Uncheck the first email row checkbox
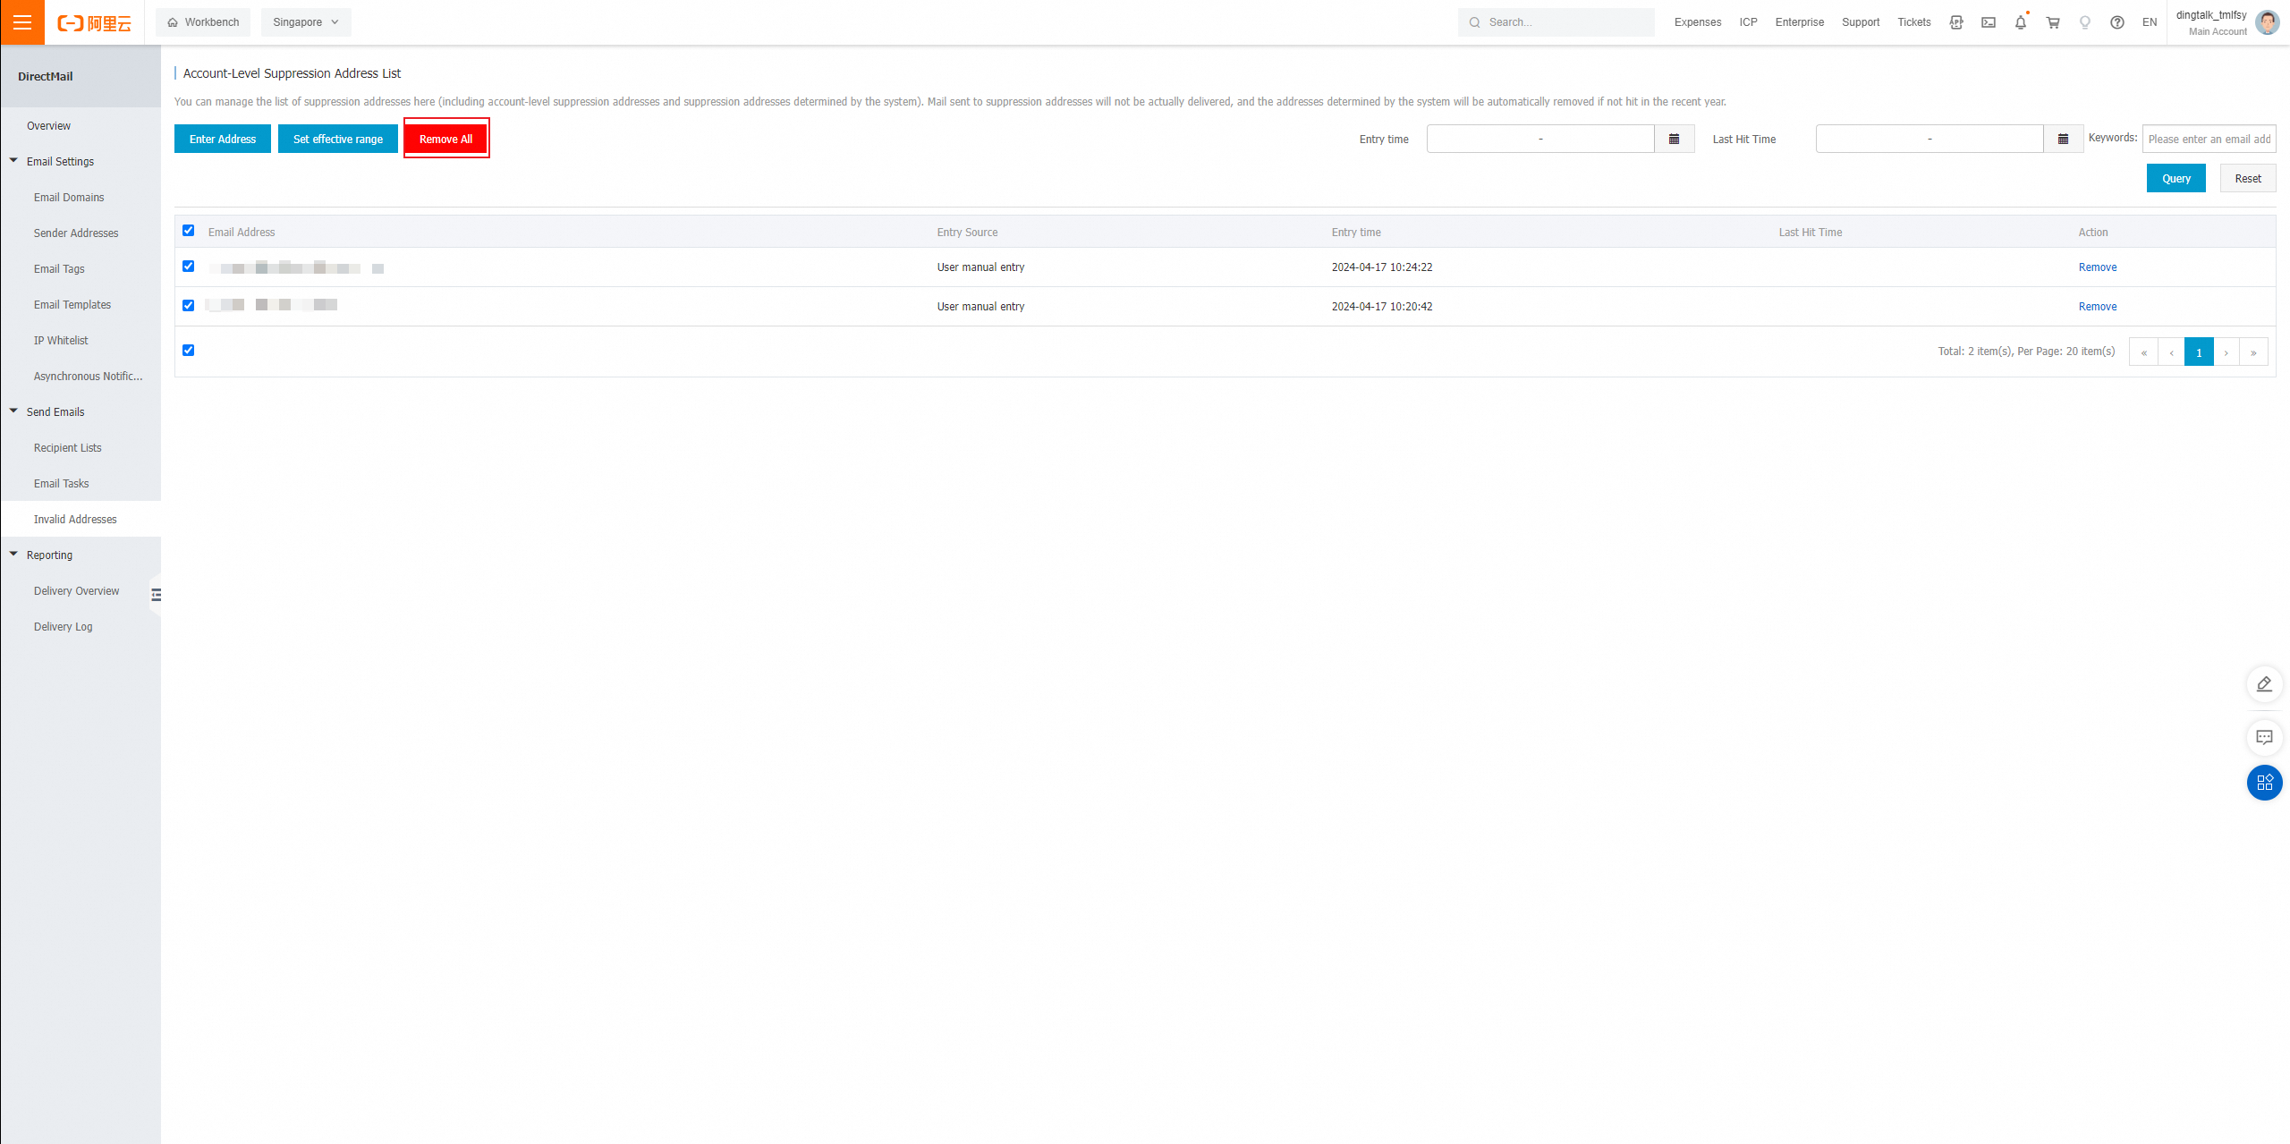The width and height of the screenshot is (2290, 1144). (188, 267)
